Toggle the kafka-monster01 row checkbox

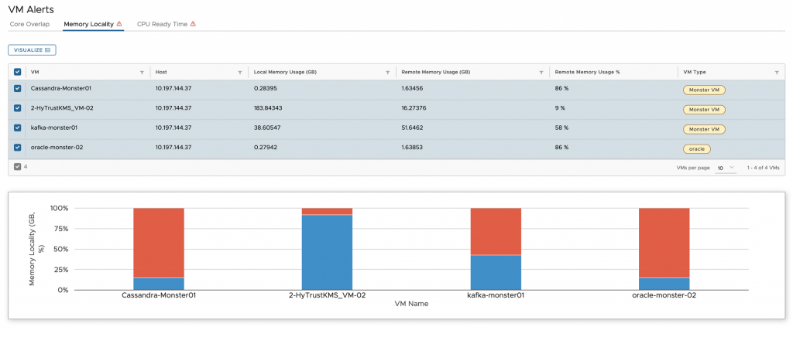(18, 128)
